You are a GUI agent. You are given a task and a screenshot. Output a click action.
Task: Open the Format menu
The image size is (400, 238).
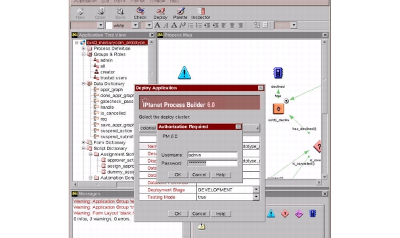137,1
